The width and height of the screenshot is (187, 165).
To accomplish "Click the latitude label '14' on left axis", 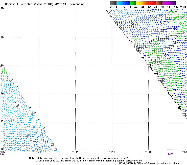I will (x=2, y=93).
